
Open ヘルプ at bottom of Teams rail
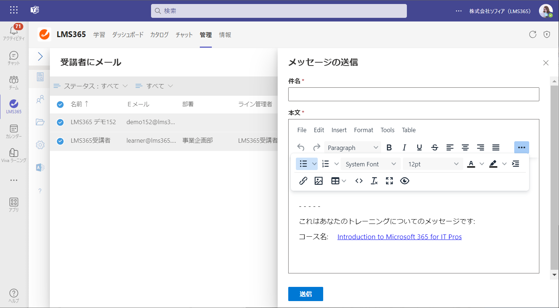coord(14,295)
